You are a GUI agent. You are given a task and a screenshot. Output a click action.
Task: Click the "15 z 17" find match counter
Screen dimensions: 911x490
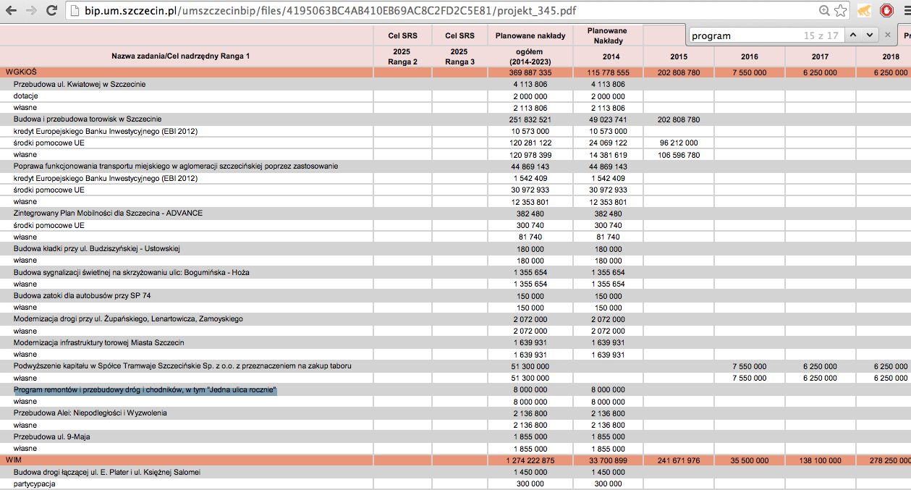tap(821, 35)
